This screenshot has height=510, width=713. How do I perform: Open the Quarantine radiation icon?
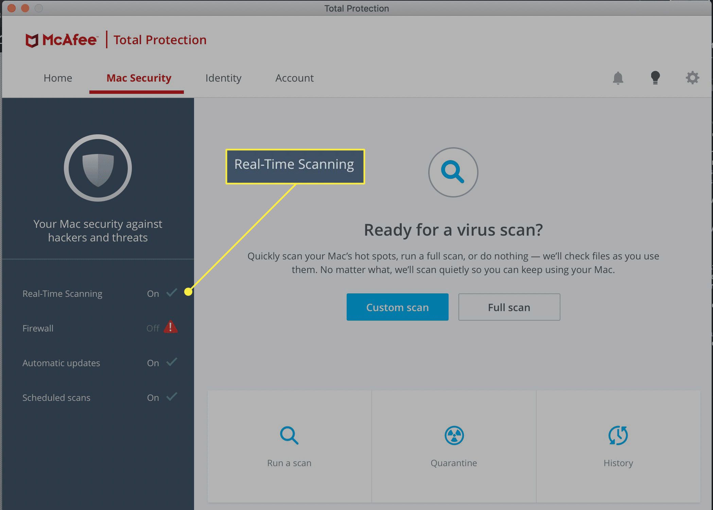click(x=454, y=435)
